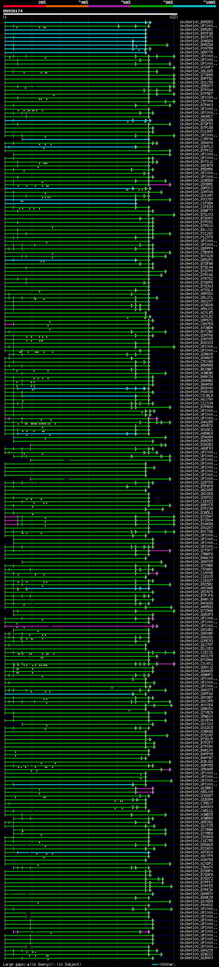Open hit UniRef100_Q19BB3
219x967 pixels.
(196, 788)
